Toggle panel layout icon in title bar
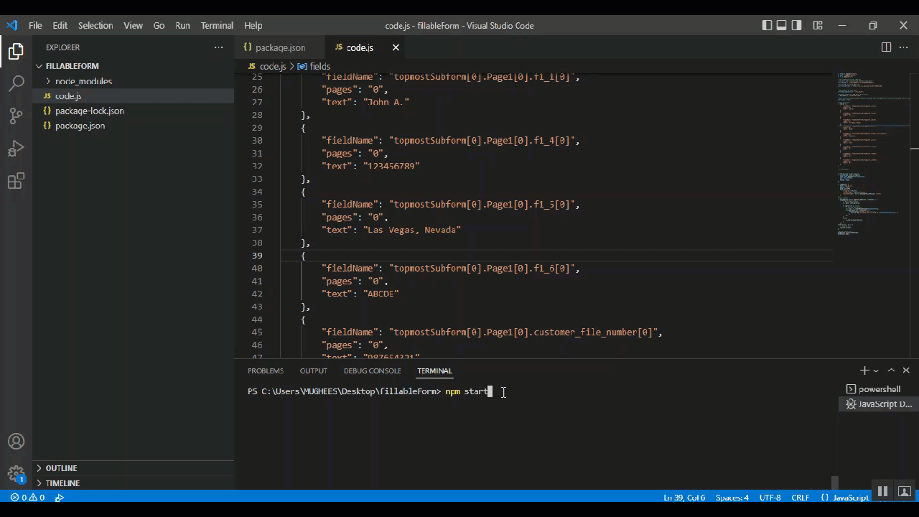The width and height of the screenshot is (919, 517). point(782,25)
